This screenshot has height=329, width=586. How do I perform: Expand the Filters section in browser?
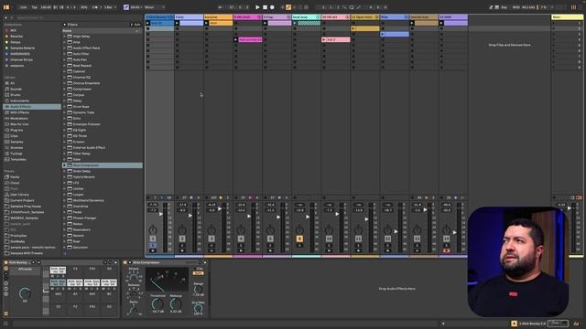tap(65, 25)
